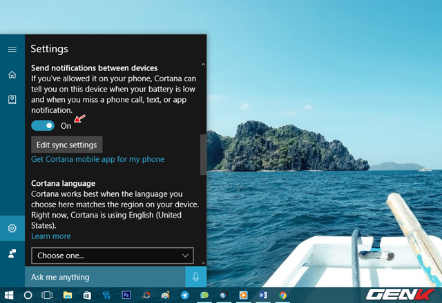Screen dimensions: 442x303
Task: Click the Cortana circle on taskbar
Action: 28,295
